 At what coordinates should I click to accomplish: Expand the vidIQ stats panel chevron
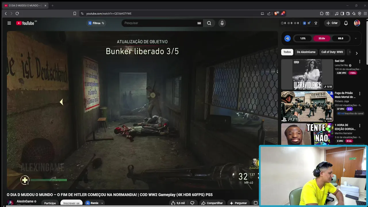356,38
